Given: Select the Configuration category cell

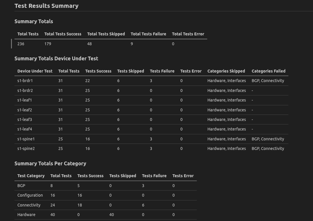Looking at the screenshot, I should click(x=30, y=195).
